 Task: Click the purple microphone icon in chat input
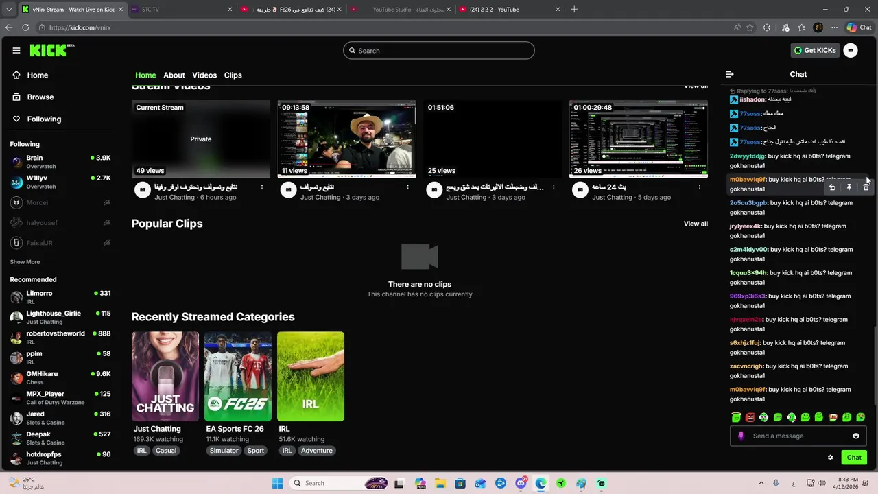point(741,436)
